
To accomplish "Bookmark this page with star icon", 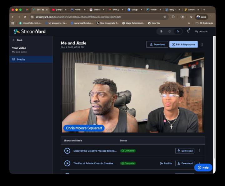I will (165, 17).
